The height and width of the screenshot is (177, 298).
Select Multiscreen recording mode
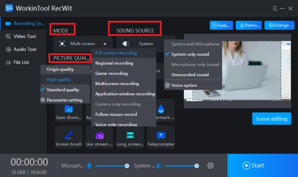pos(124,84)
